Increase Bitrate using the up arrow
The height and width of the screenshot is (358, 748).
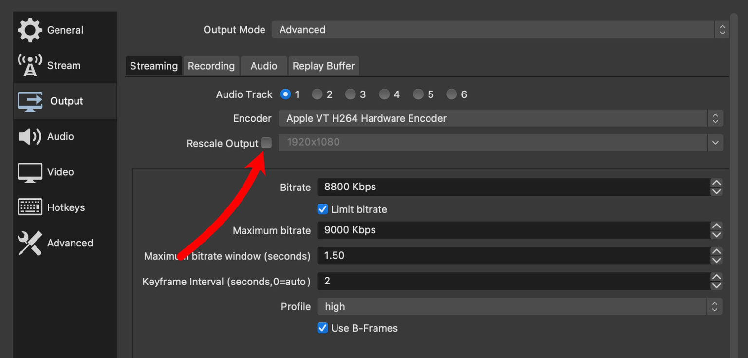click(x=716, y=183)
